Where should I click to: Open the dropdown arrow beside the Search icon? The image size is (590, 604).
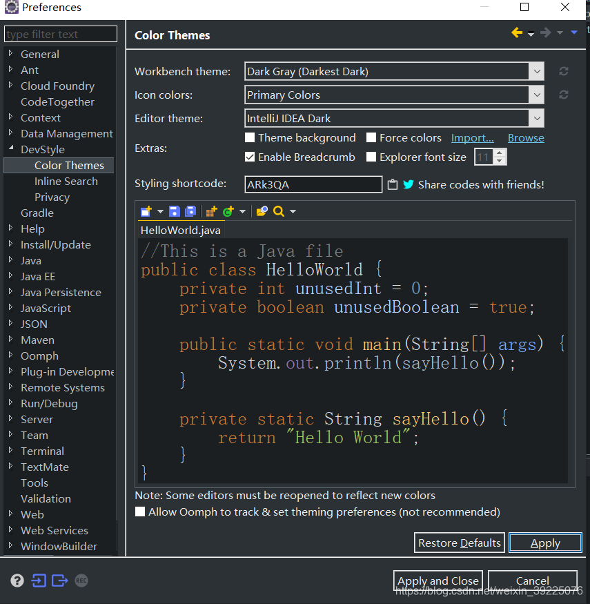(x=293, y=211)
